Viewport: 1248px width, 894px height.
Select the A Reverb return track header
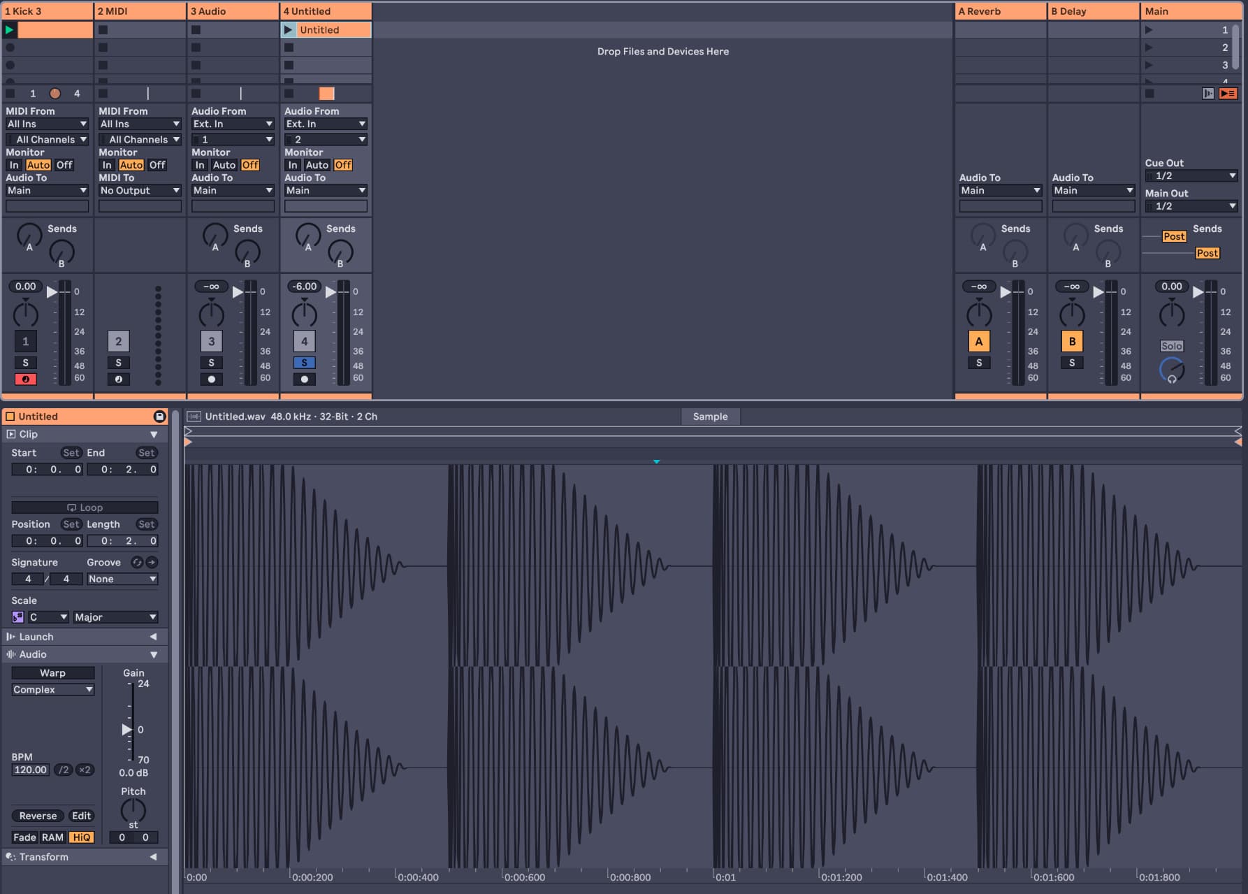999,11
